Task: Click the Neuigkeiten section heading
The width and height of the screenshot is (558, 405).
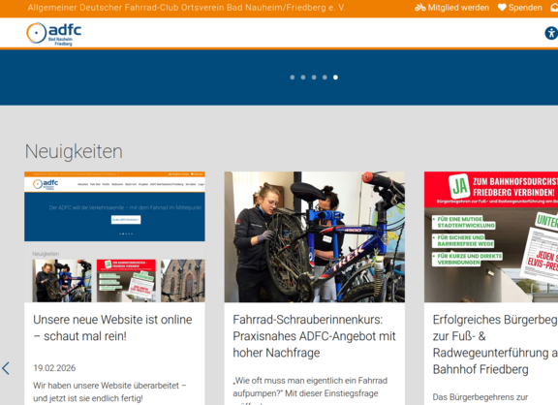Action: tap(74, 151)
